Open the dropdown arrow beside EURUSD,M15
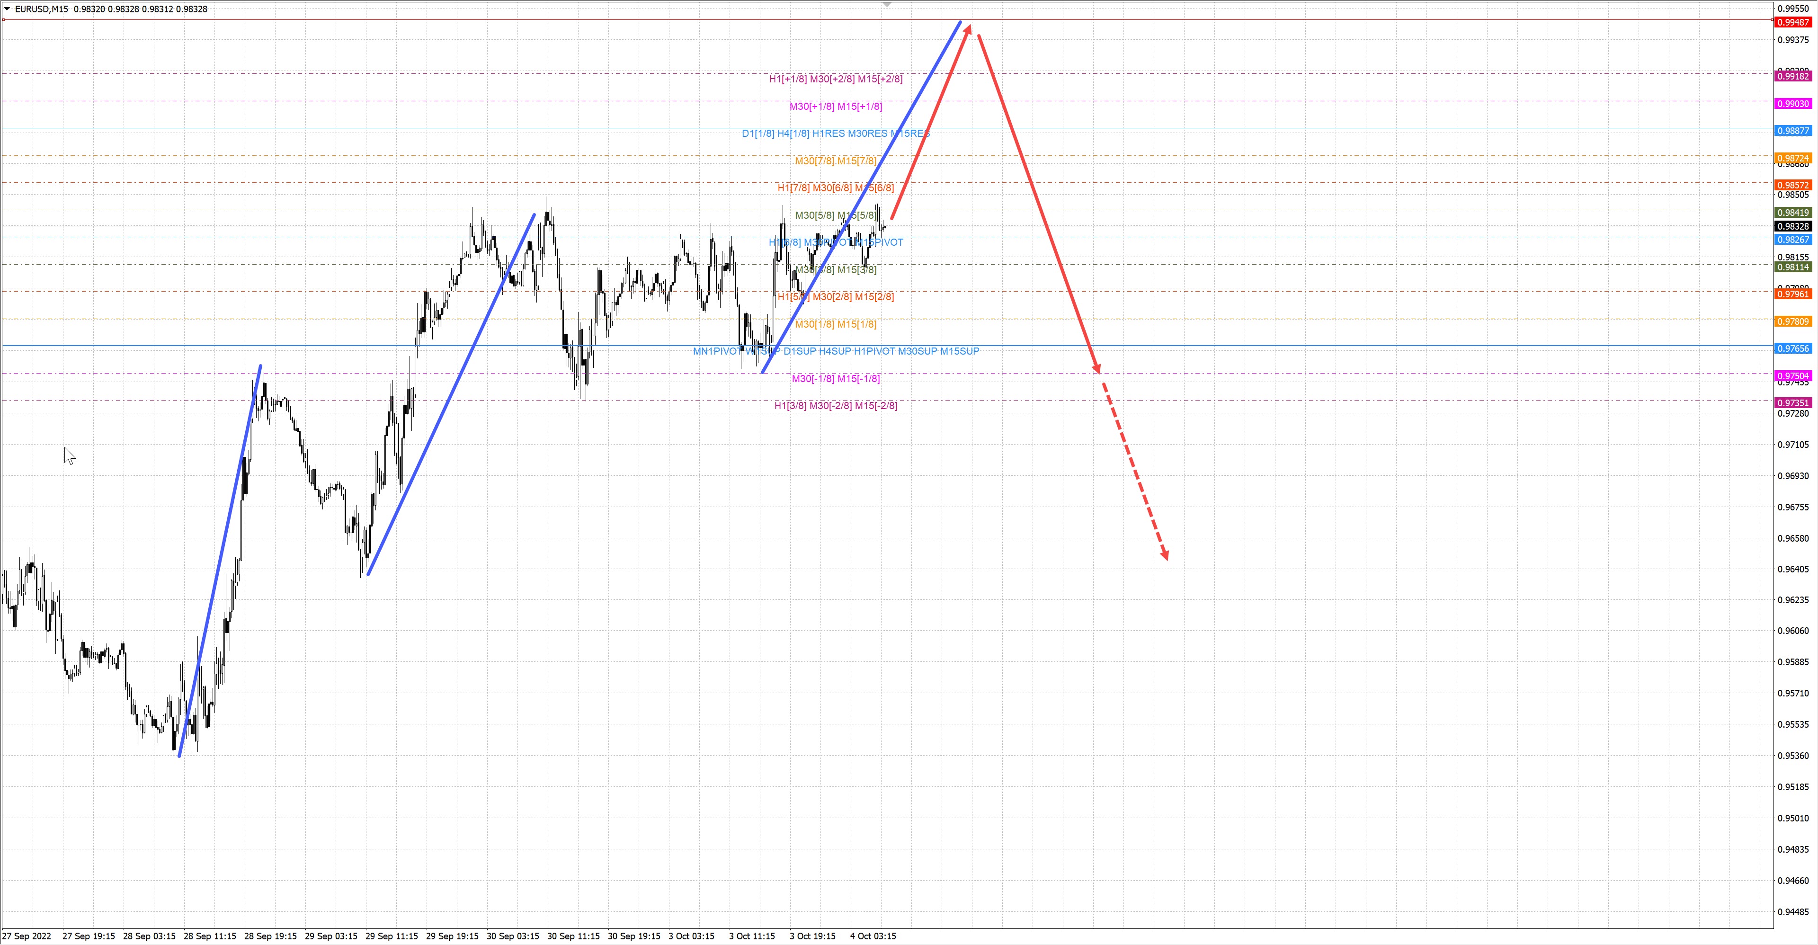1818x945 pixels. coord(7,9)
